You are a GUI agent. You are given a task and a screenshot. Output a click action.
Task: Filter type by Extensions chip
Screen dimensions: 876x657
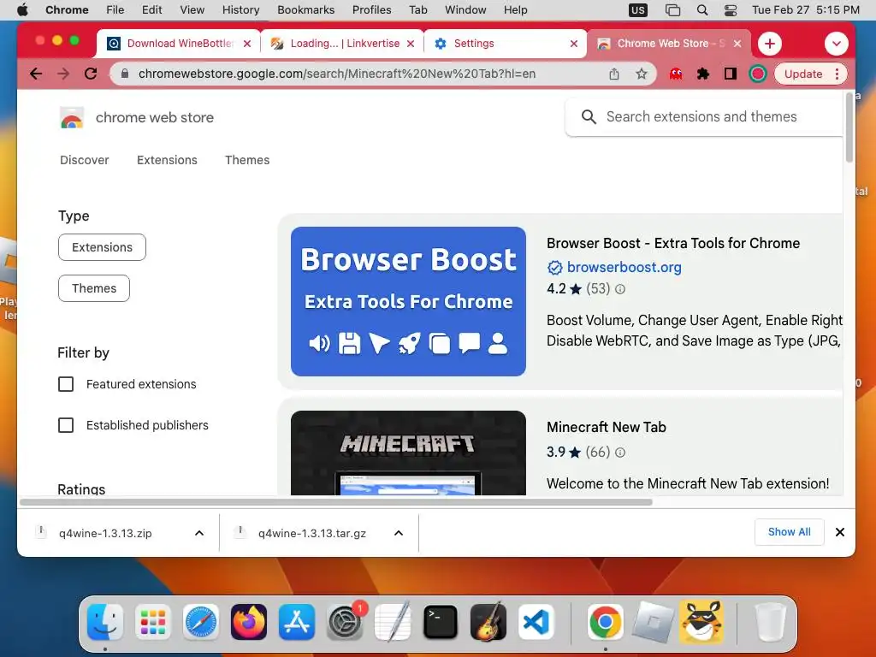click(103, 247)
